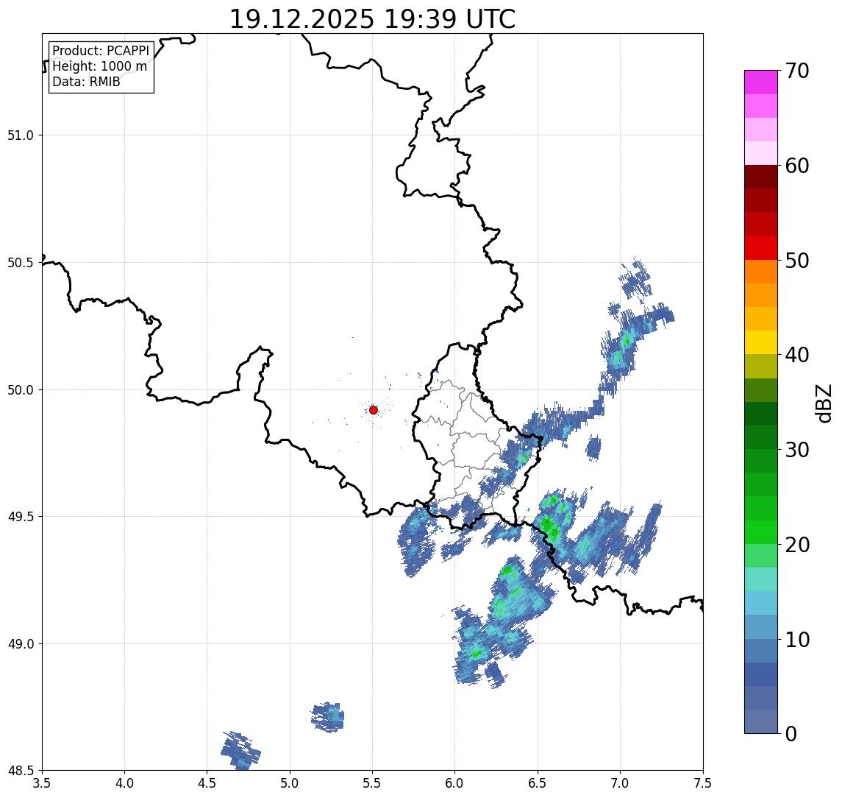This screenshot has width=842, height=798.
Task: Click the plot title '19.12.2025 19:39 UTC'
Action: click(x=372, y=19)
